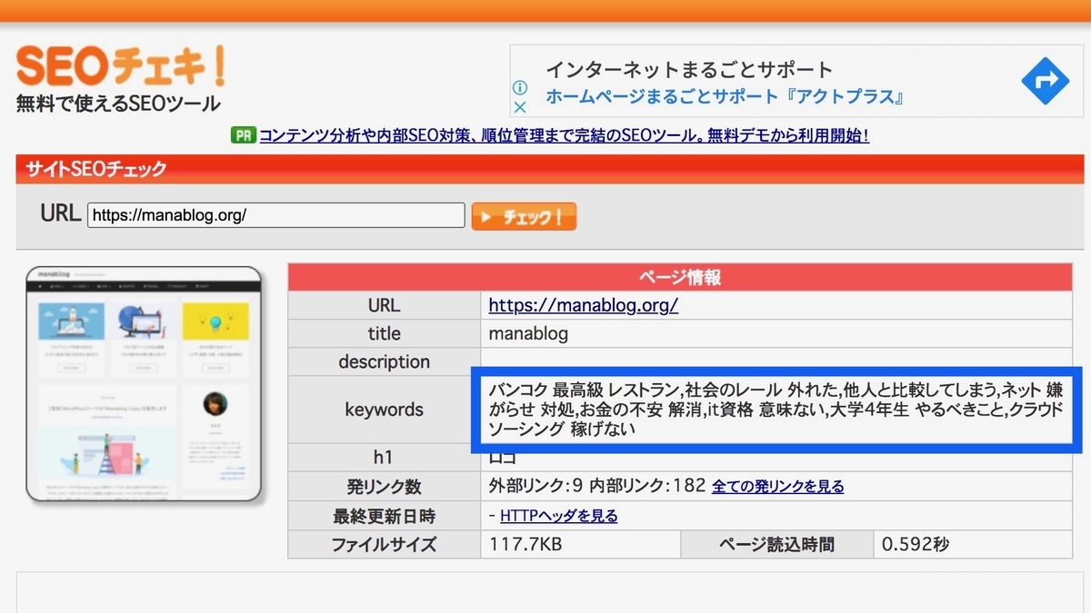Click the profile avatar image in the site preview

click(x=215, y=404)
